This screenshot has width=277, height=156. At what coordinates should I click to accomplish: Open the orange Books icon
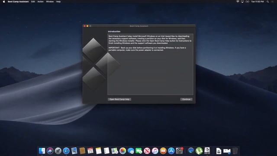point(163,151)
